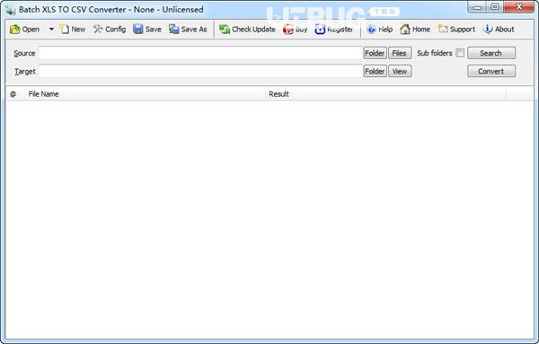This screenshot has height=344, width=539.
Task: Open the Register toolbar item
Action: click(334, 30)
